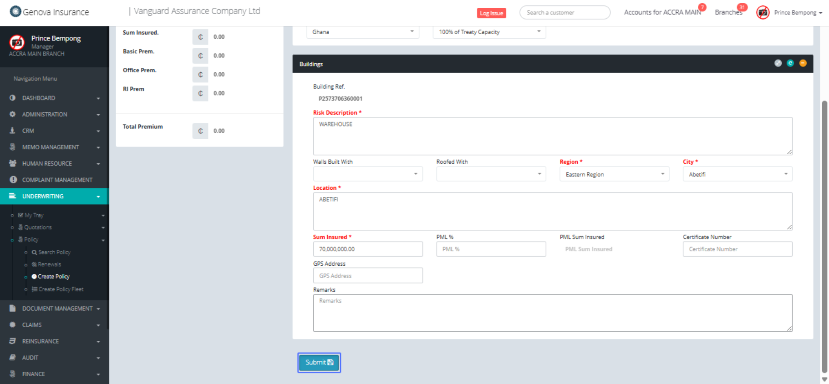Open the Reinsurance menu
This screenshot has height=384, width=829.
click(41, 341)
